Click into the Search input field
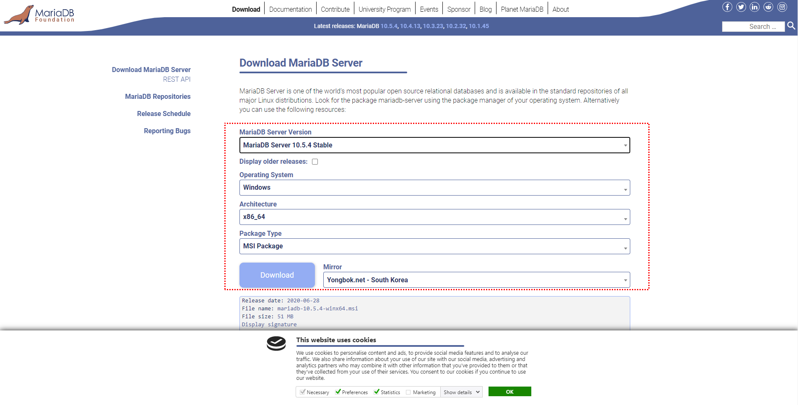Viewport: 798px width, 405px height. coord(753,26)
